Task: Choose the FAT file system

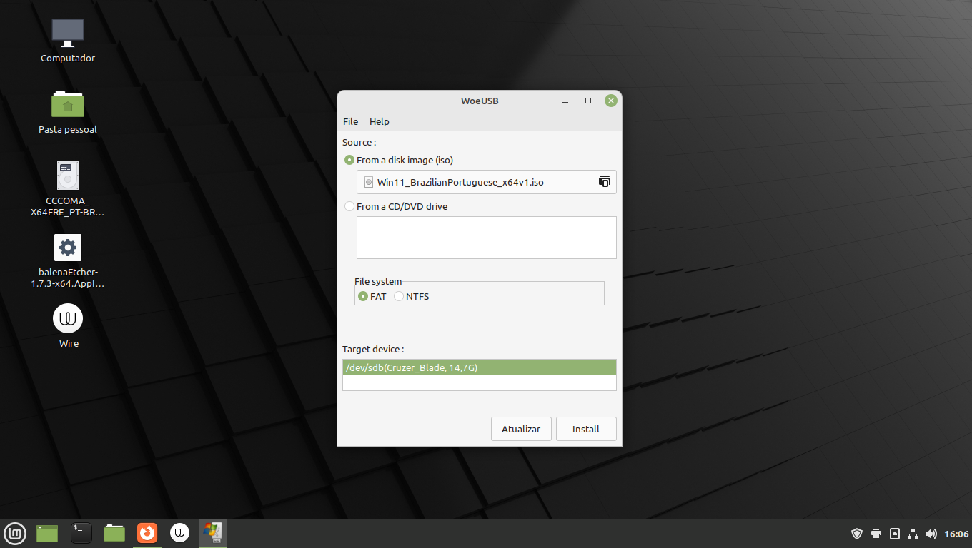Action: (372, 296)
